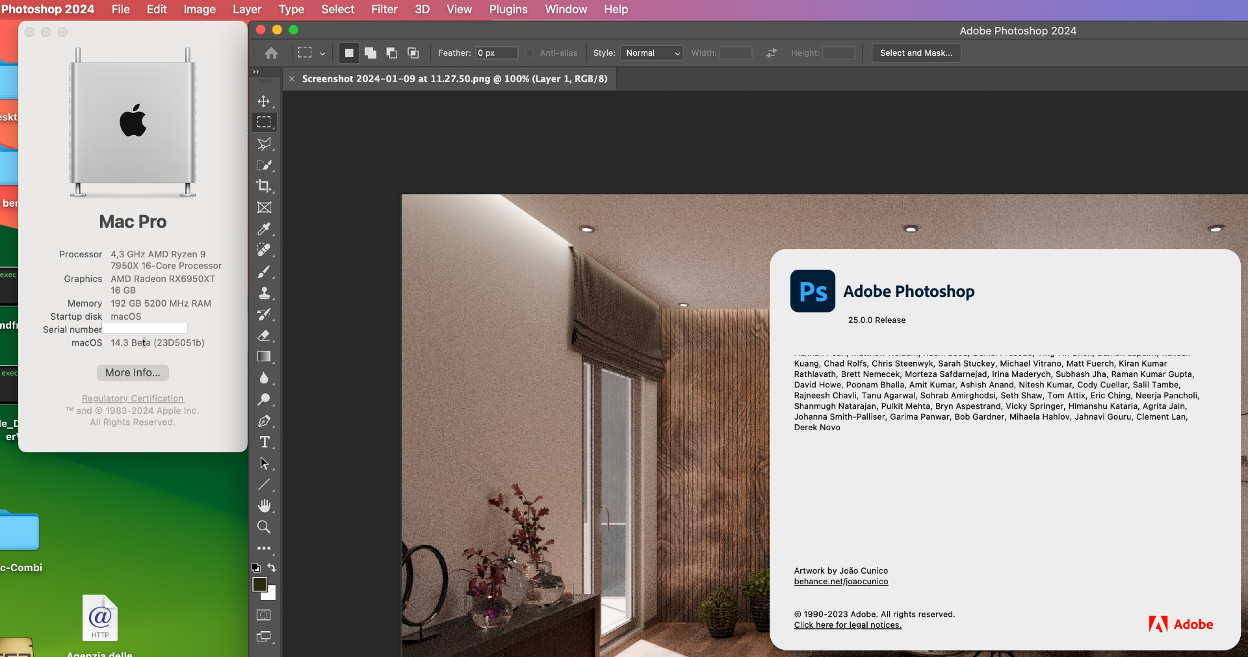Reset default foreground and background colors
The height and width of the screenshot is (657, 1248).
tap(256, 567)
